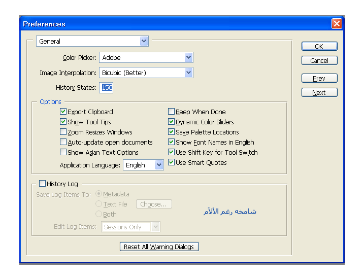Toggle Dynamic Color Sliders off
Image resolution: width=364 pixels, height=278 pixels.
point(172,122)
